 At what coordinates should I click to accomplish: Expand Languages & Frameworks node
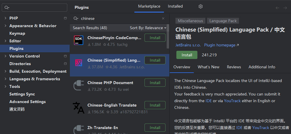pyautogui.click(x=5, y=79)
